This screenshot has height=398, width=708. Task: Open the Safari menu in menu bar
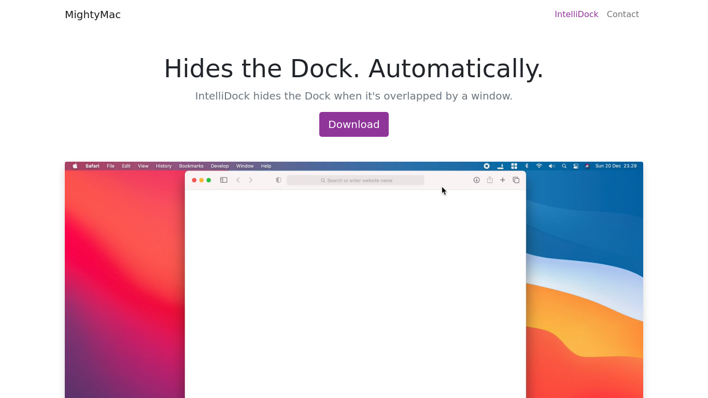point(92,166)
